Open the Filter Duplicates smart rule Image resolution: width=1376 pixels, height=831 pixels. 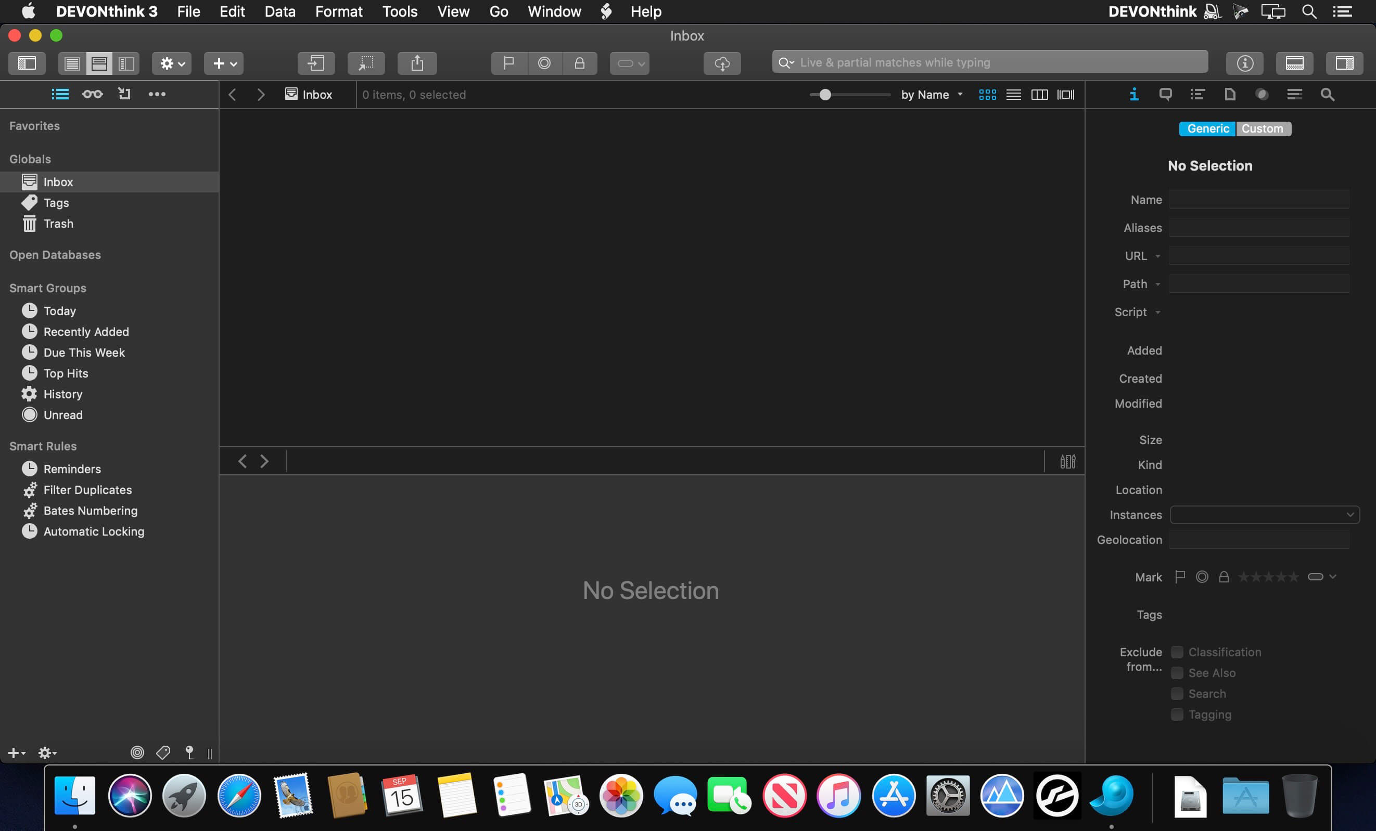[87, 489]
